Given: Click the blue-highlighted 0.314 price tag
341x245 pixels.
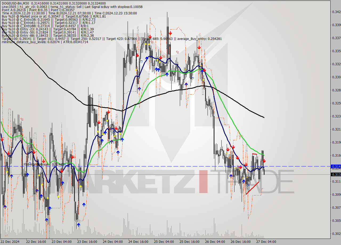Looking at the screenshot, I should tap(336, 166).
